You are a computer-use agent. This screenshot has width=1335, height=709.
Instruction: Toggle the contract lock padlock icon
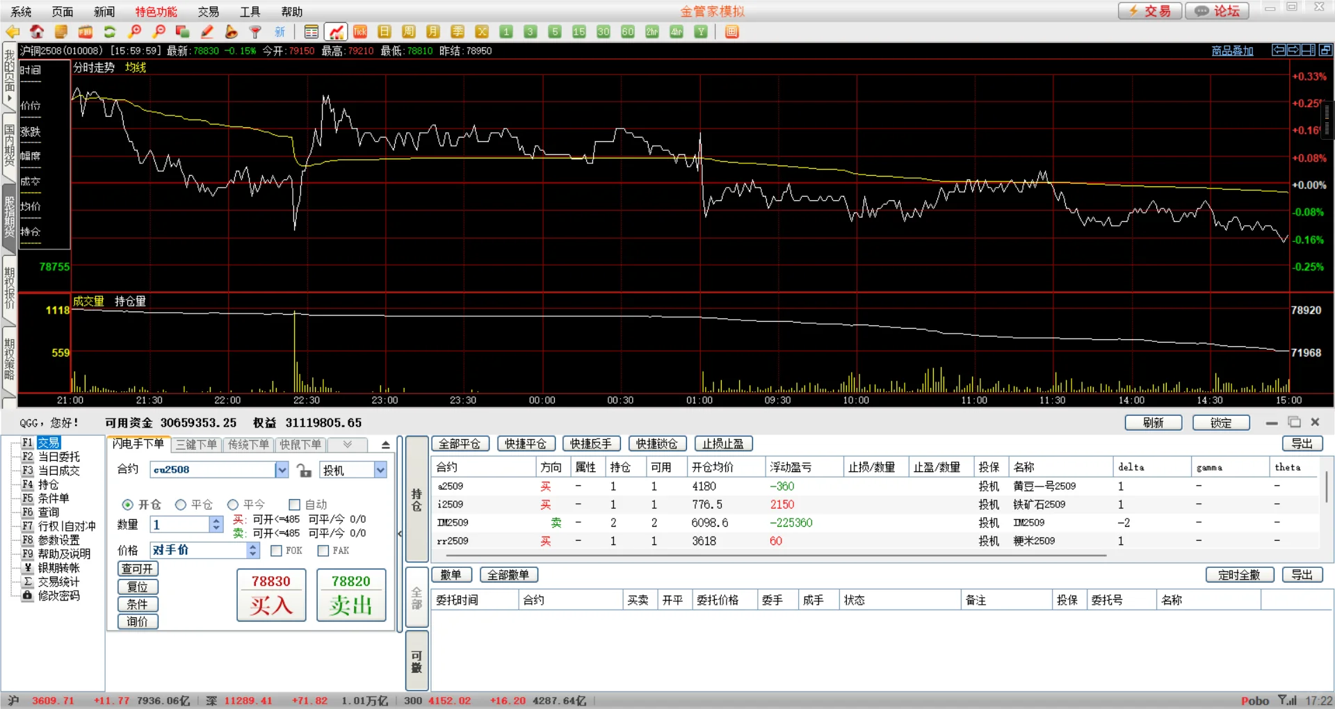pyautogui.click(x=304, y=471)
